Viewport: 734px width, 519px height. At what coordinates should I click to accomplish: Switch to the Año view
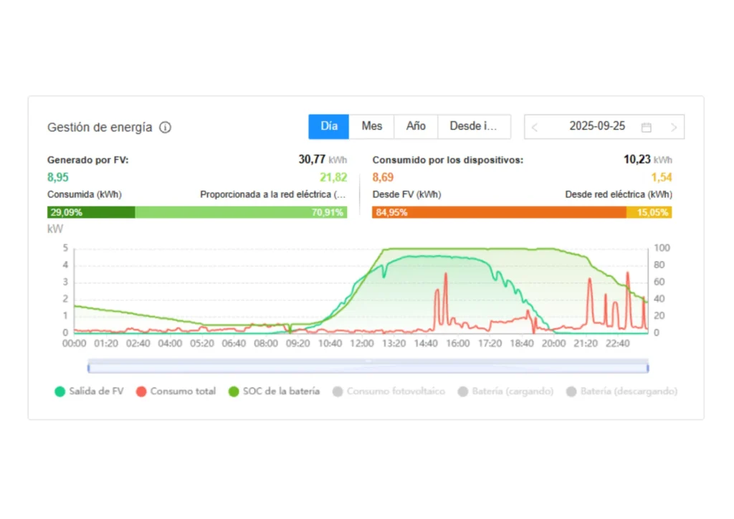coord(416,126)
